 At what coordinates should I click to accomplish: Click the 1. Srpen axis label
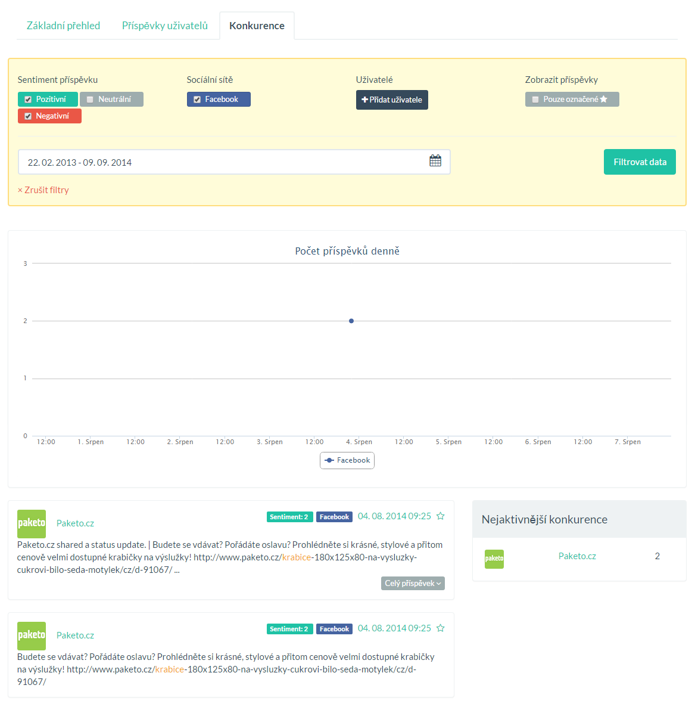pos(91,442)
